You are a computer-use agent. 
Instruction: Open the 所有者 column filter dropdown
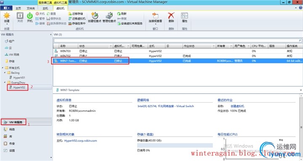(231, 46)
